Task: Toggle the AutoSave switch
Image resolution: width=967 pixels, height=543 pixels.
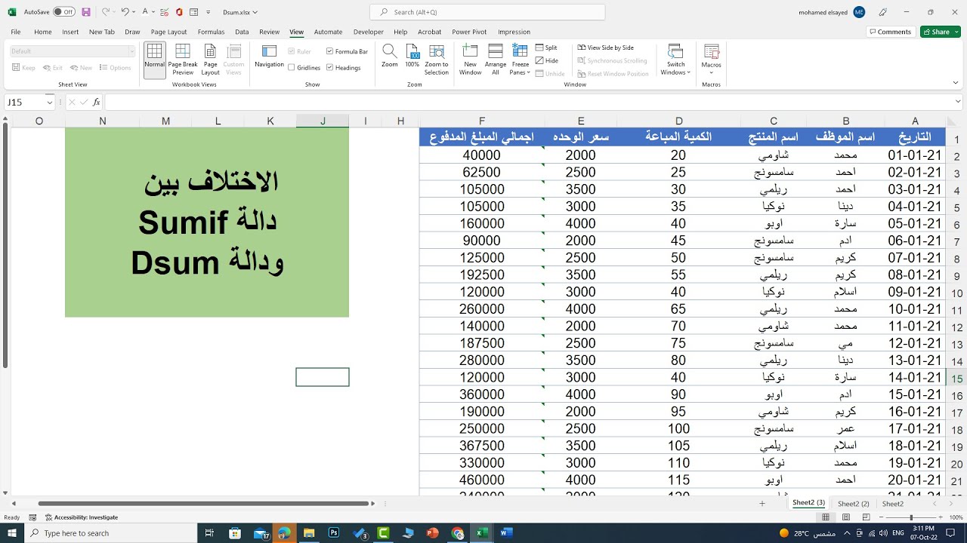Action: click(x=64, y=12)
